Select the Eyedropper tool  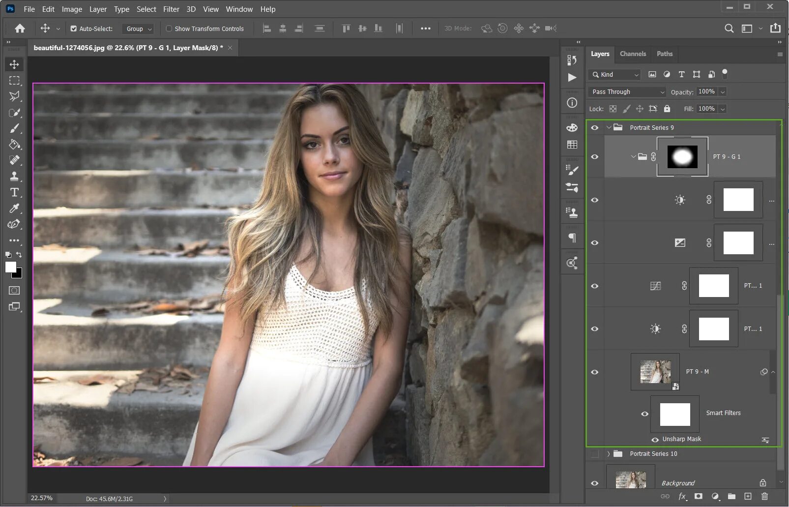pyautogui.click(x=14, y=209)
